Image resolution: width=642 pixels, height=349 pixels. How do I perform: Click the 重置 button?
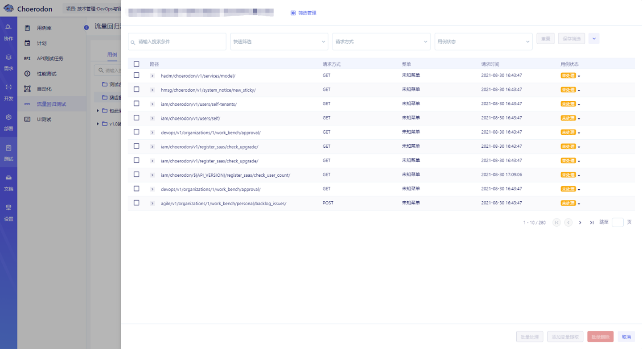click(x=545, y=38)
